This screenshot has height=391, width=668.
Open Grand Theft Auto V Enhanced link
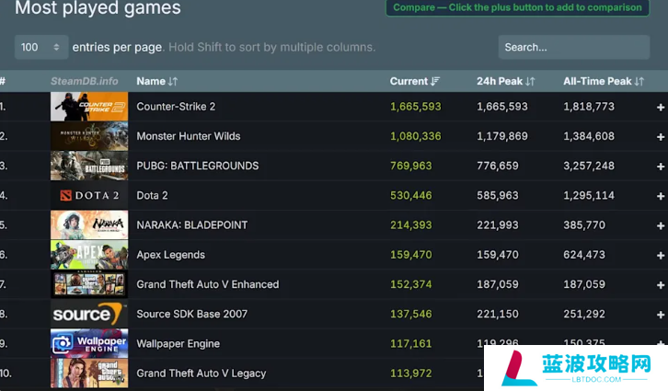tap(207, 284)
